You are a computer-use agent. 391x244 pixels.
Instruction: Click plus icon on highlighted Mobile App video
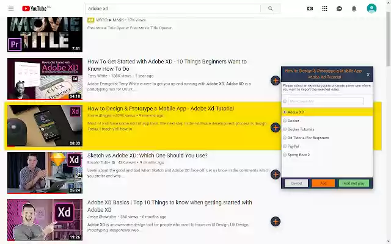(x=276, y=127)
